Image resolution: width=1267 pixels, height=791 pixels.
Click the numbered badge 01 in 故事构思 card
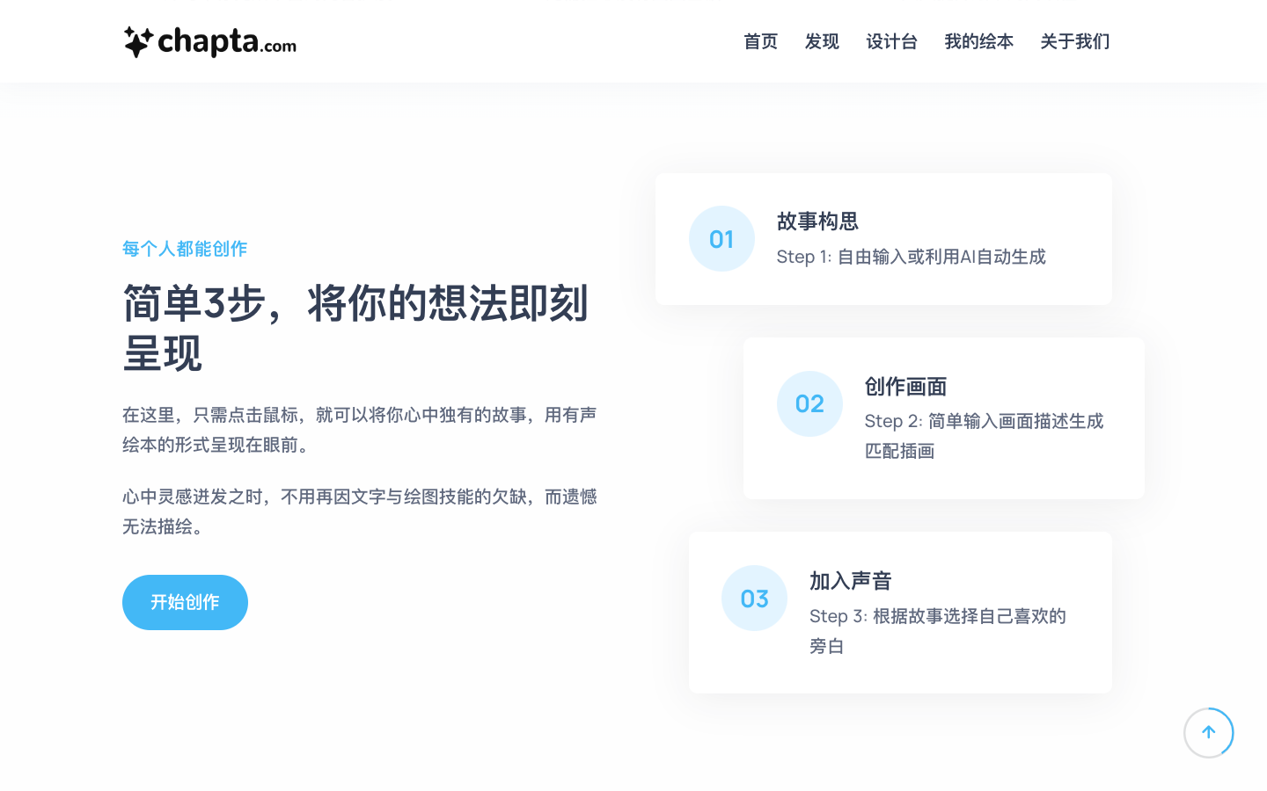point(721,238)
